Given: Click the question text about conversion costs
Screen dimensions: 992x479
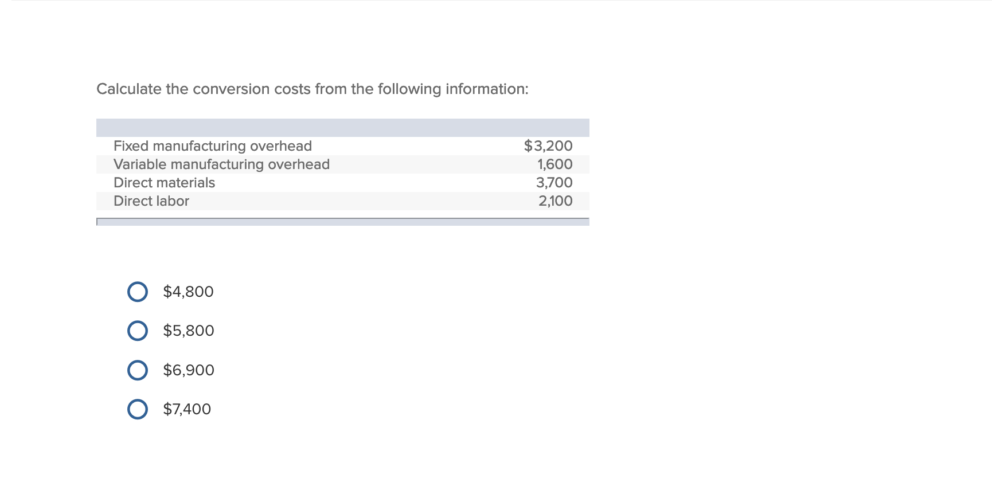Looking at the screenshot, I should pyautogui.click(x=313, y=88).
